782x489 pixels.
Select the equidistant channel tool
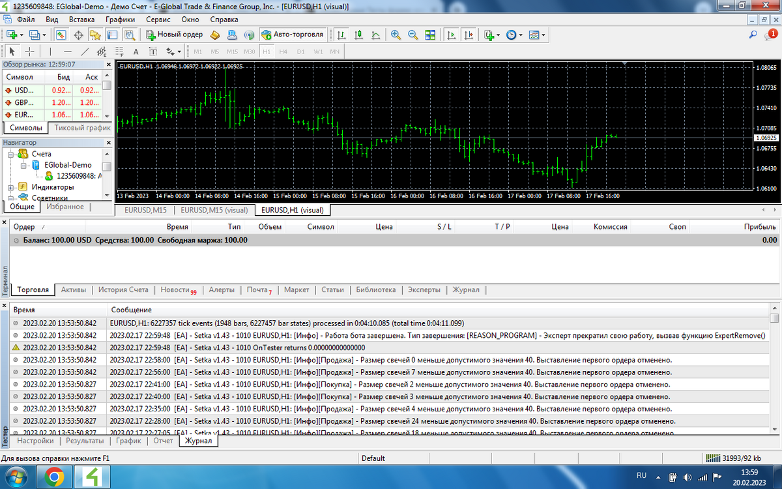(102, 52)
